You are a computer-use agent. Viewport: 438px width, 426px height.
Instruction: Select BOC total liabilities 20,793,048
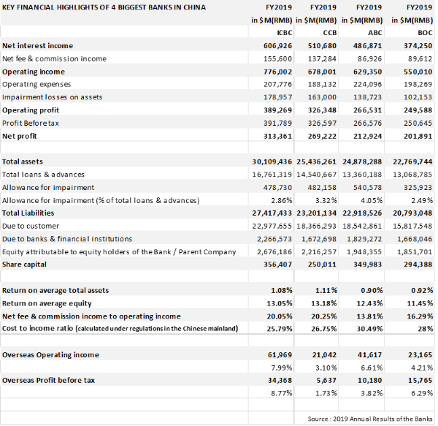coord(412,213)
